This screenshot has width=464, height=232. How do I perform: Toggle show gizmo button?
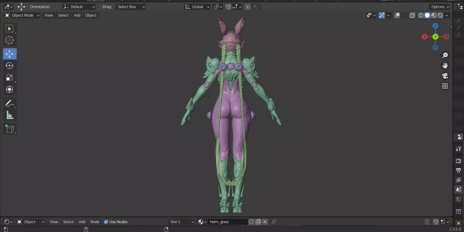382,15
